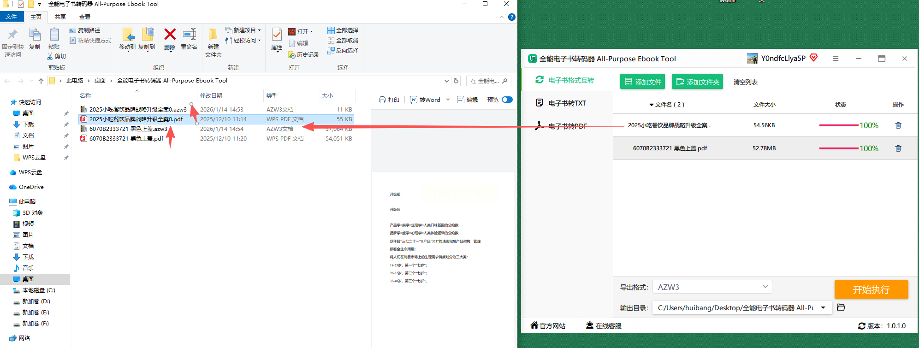Viewport: 919px width, 348px height.
Task: Click the user avatar in Ebook Tool
Action: pos(752,58)
